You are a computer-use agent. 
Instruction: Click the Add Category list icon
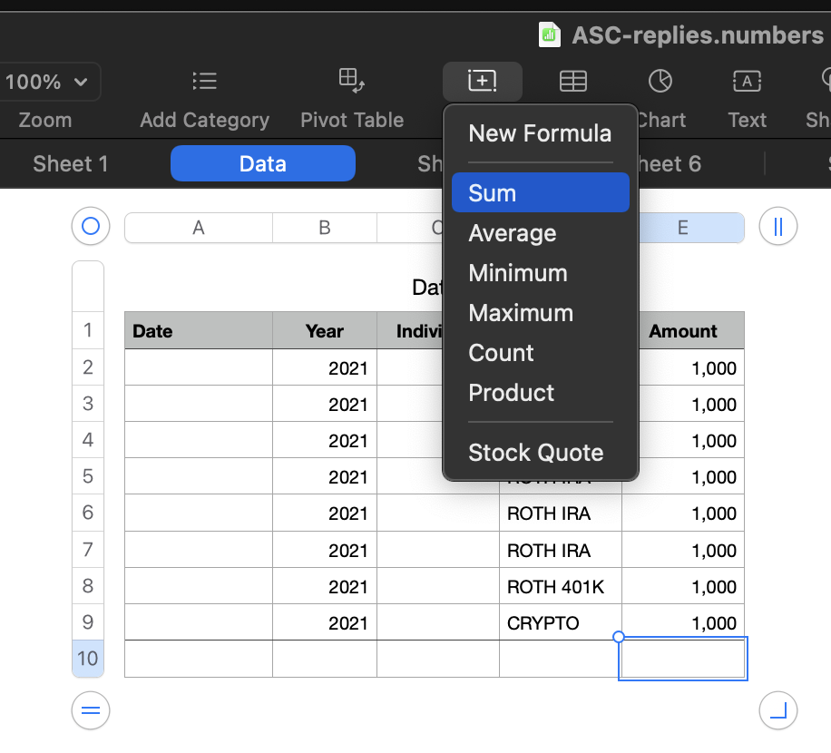[x=204, y=82]
